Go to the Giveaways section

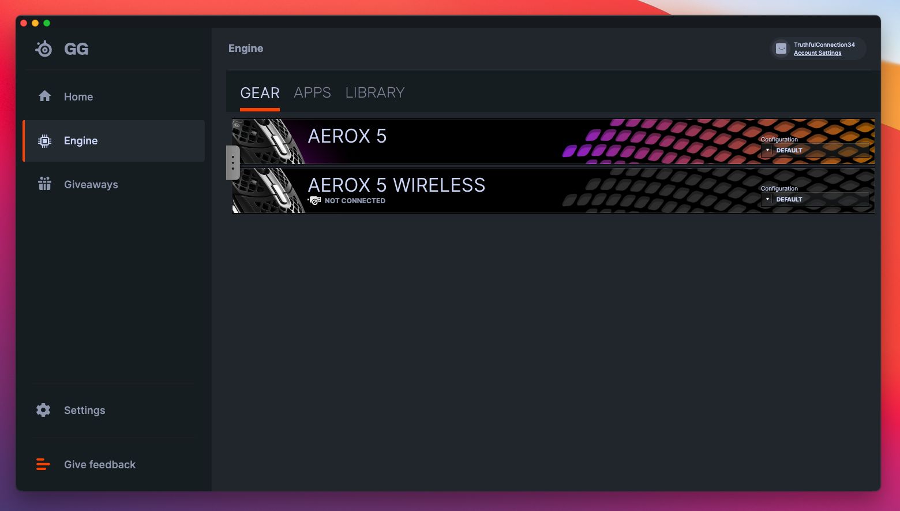[114, 185]
